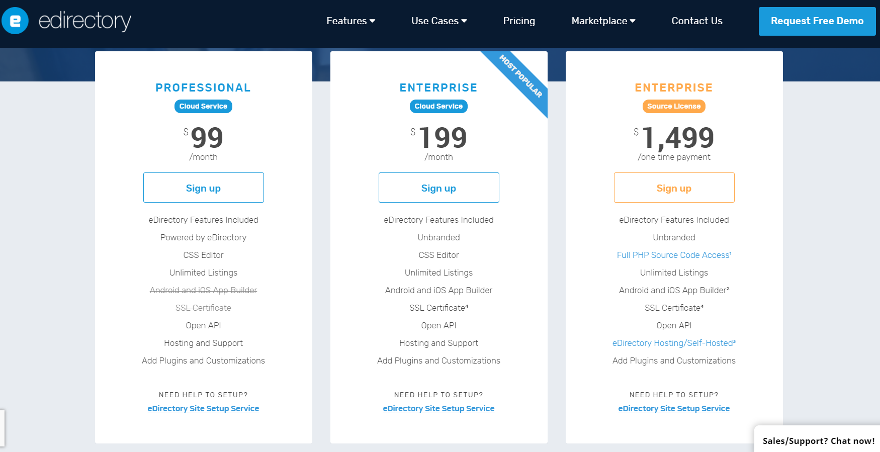
Task: Click the $1,499 price text
Action: coord(674,138)
